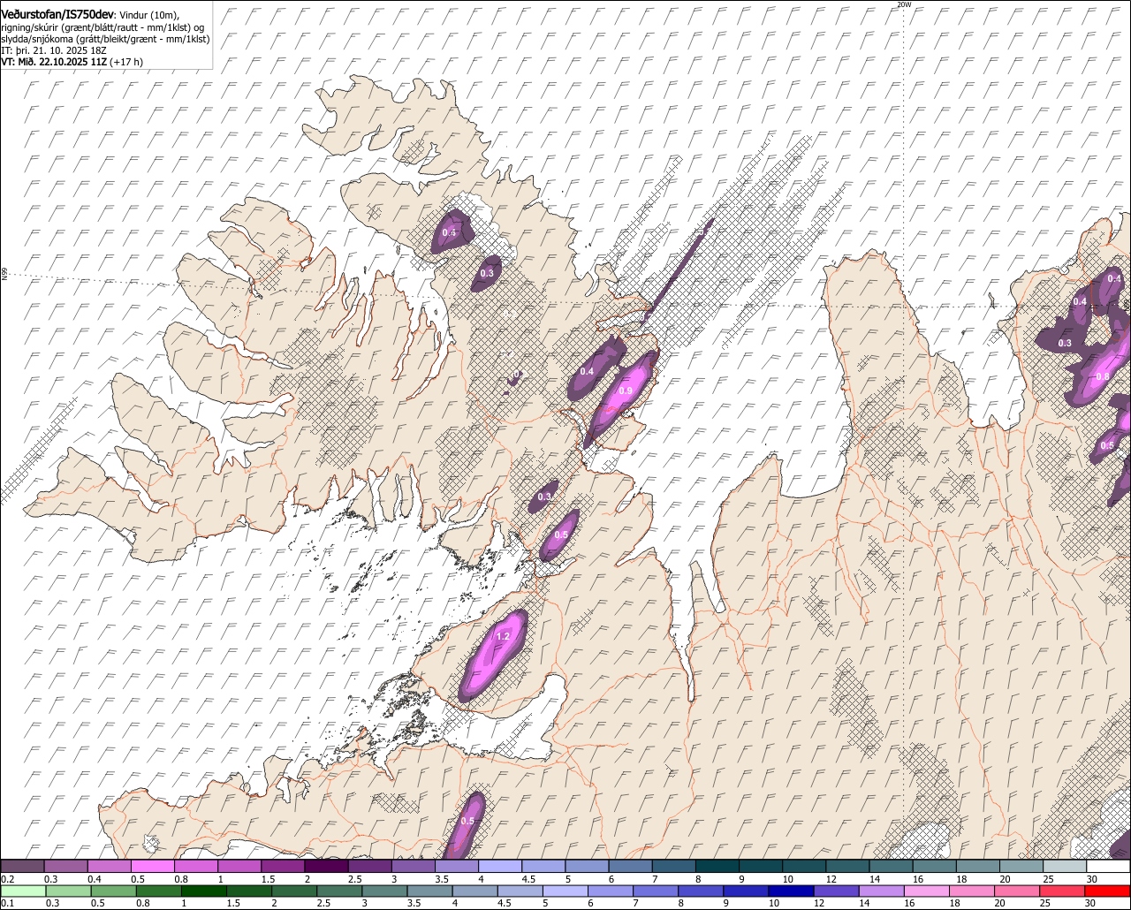1131x910 pixels.
Task: Select the rain legend swatch labeled 1
Action: tap(203, 891)
